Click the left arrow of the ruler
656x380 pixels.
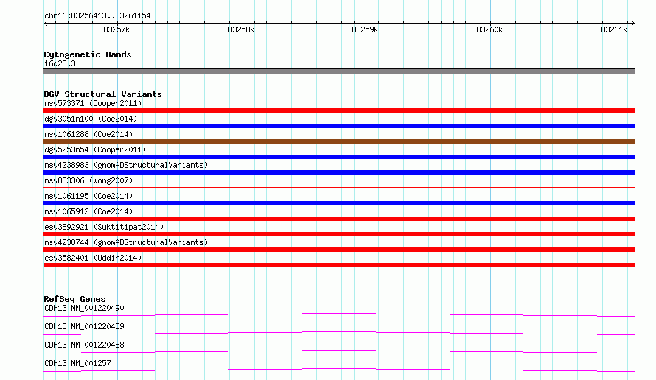pos(46,23)
